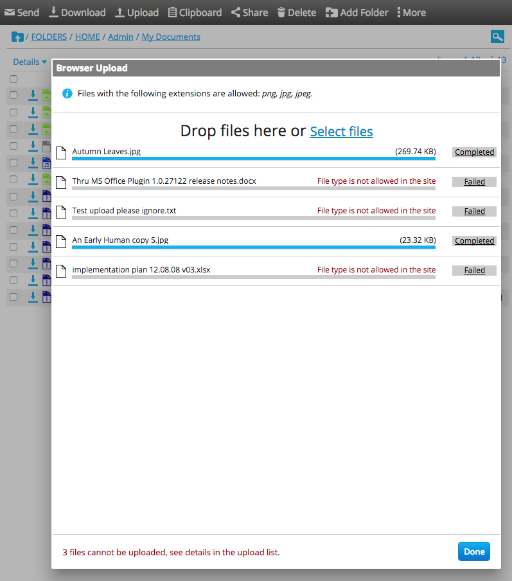Viewport: 512px width, 581px height.
Task: Click the Done button
Action: pos(474,551)
